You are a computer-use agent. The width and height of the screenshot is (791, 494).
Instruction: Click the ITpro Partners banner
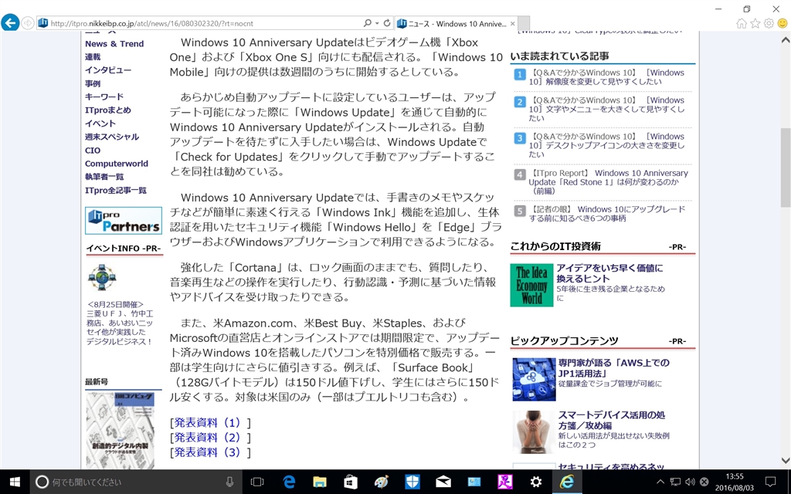(124, 220)
